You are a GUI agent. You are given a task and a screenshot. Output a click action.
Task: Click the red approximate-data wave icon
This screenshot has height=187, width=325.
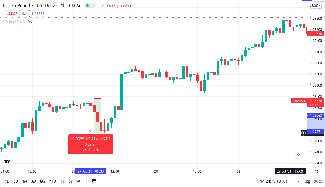(x=93, y=6)
